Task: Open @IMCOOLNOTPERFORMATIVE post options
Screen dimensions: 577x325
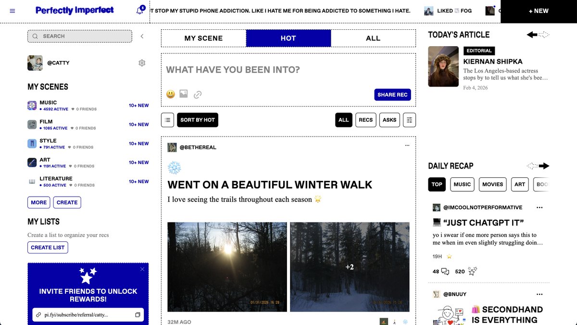Action: tap(539, 208)
